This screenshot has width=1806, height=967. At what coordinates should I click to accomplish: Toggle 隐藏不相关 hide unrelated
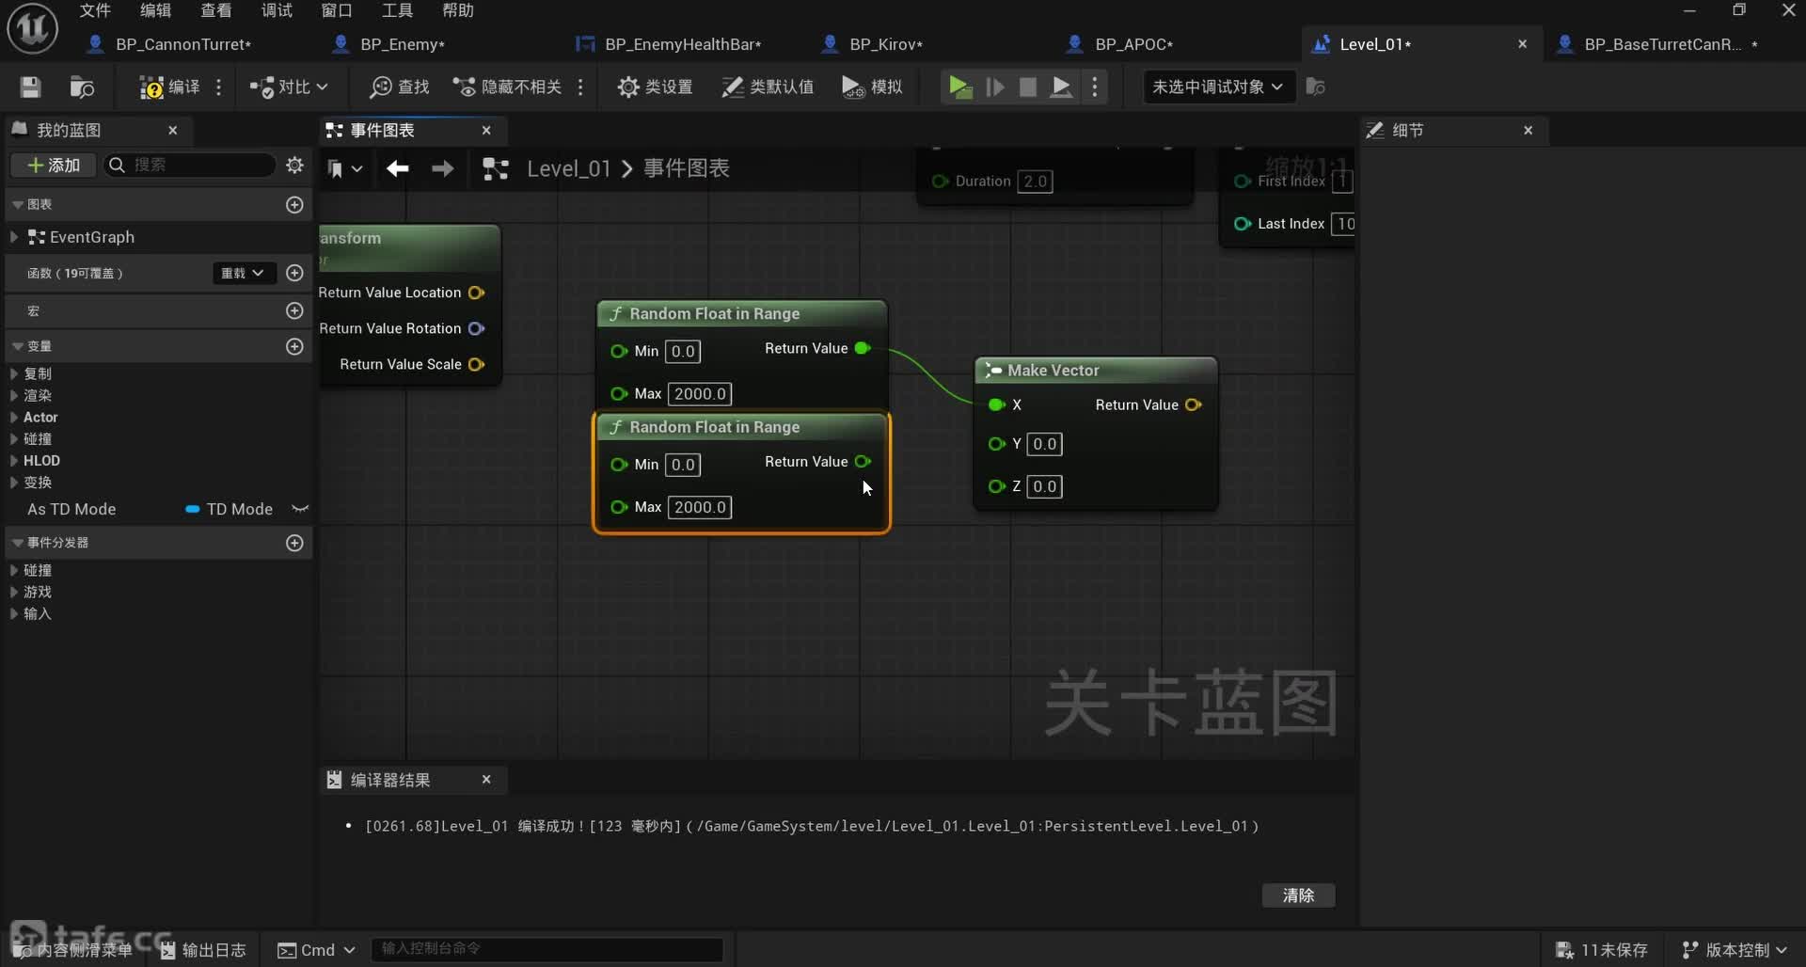coord(508,87)
